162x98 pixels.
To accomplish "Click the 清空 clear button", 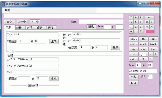I will coord(9,22).
